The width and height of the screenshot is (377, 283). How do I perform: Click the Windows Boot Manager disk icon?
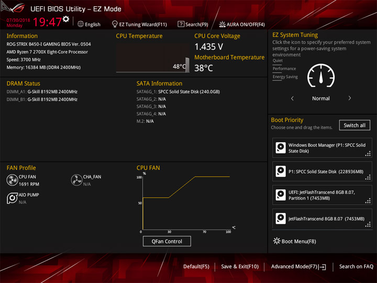(x=281, y=148)
